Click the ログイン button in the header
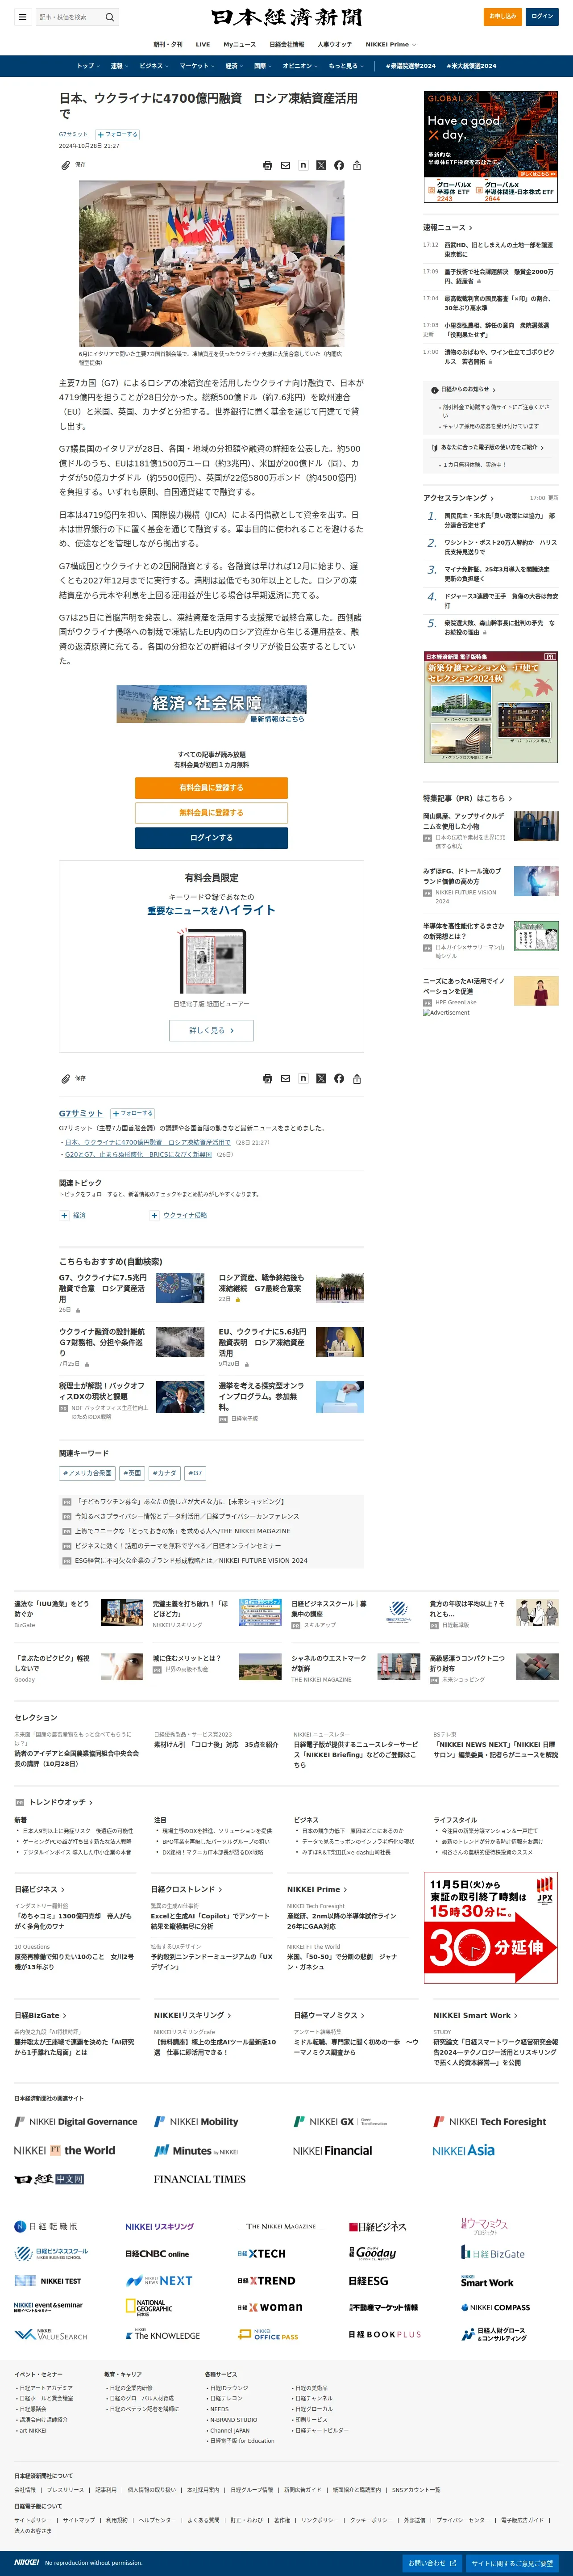 pos(542,16)
